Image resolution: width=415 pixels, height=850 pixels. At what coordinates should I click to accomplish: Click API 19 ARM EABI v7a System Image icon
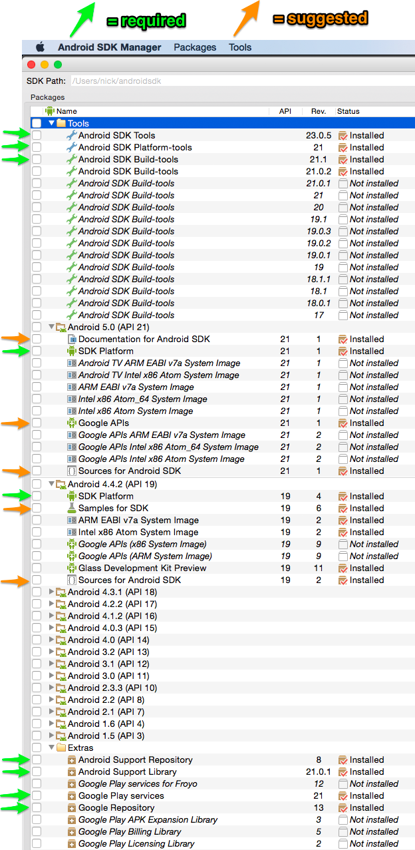[72, 520]
